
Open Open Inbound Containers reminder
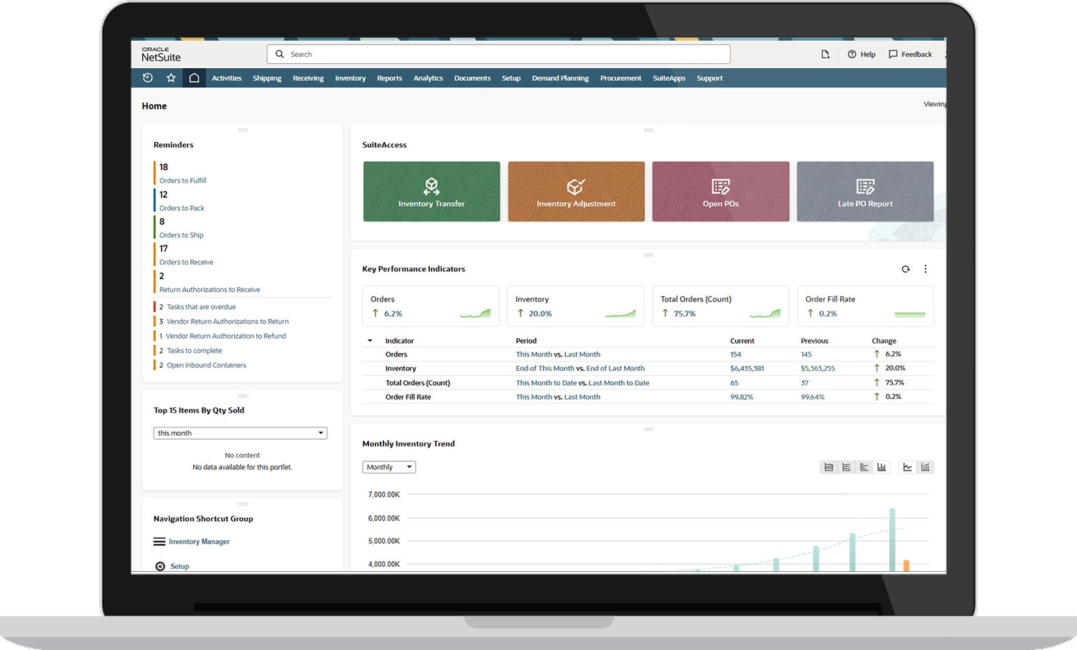[x=207, y=365]
